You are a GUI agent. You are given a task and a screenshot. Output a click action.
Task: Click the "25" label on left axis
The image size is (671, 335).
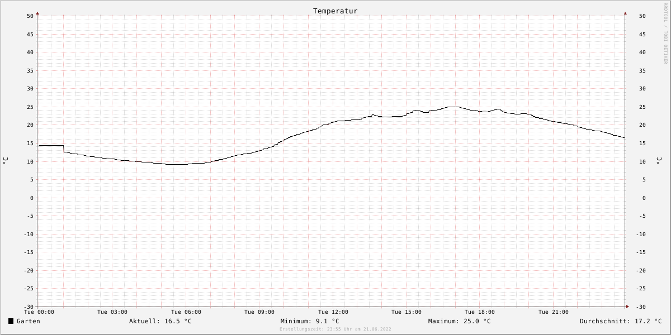[30, 107]
